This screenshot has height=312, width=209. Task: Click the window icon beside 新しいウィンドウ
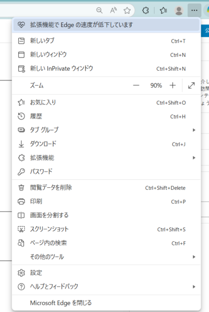point(21,55)
